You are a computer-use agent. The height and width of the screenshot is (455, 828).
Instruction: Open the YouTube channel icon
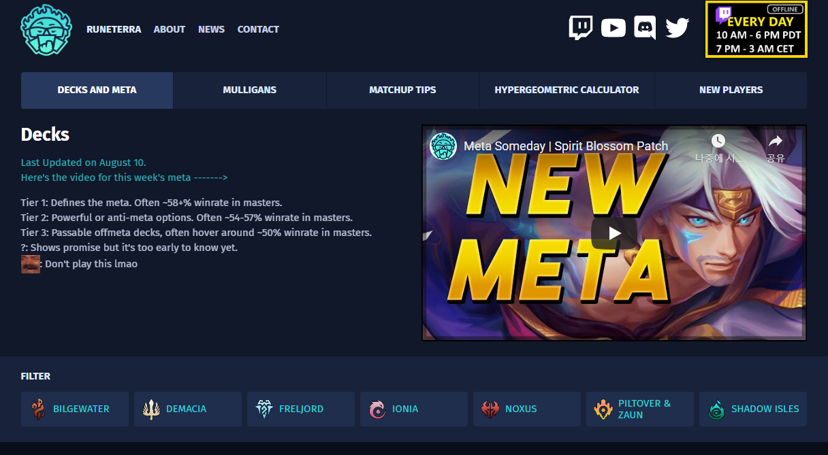click(x=614, y=28)
